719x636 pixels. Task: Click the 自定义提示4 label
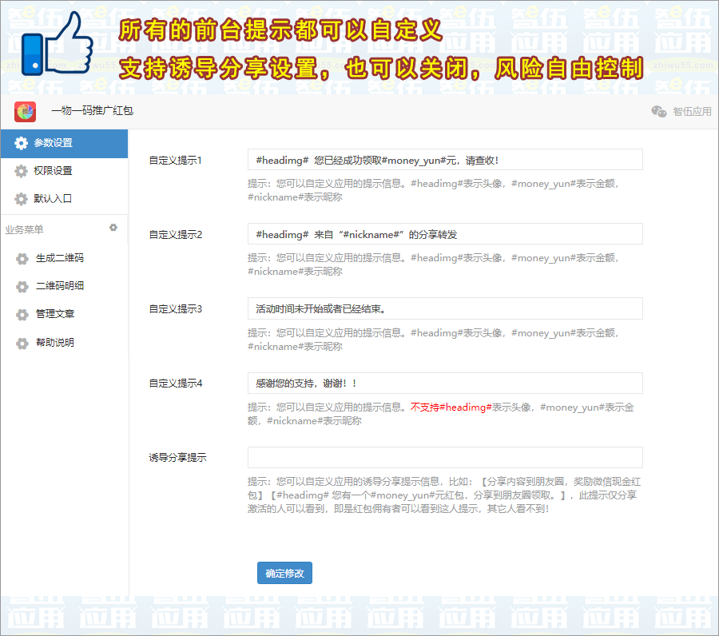click(x=176, y=384)
